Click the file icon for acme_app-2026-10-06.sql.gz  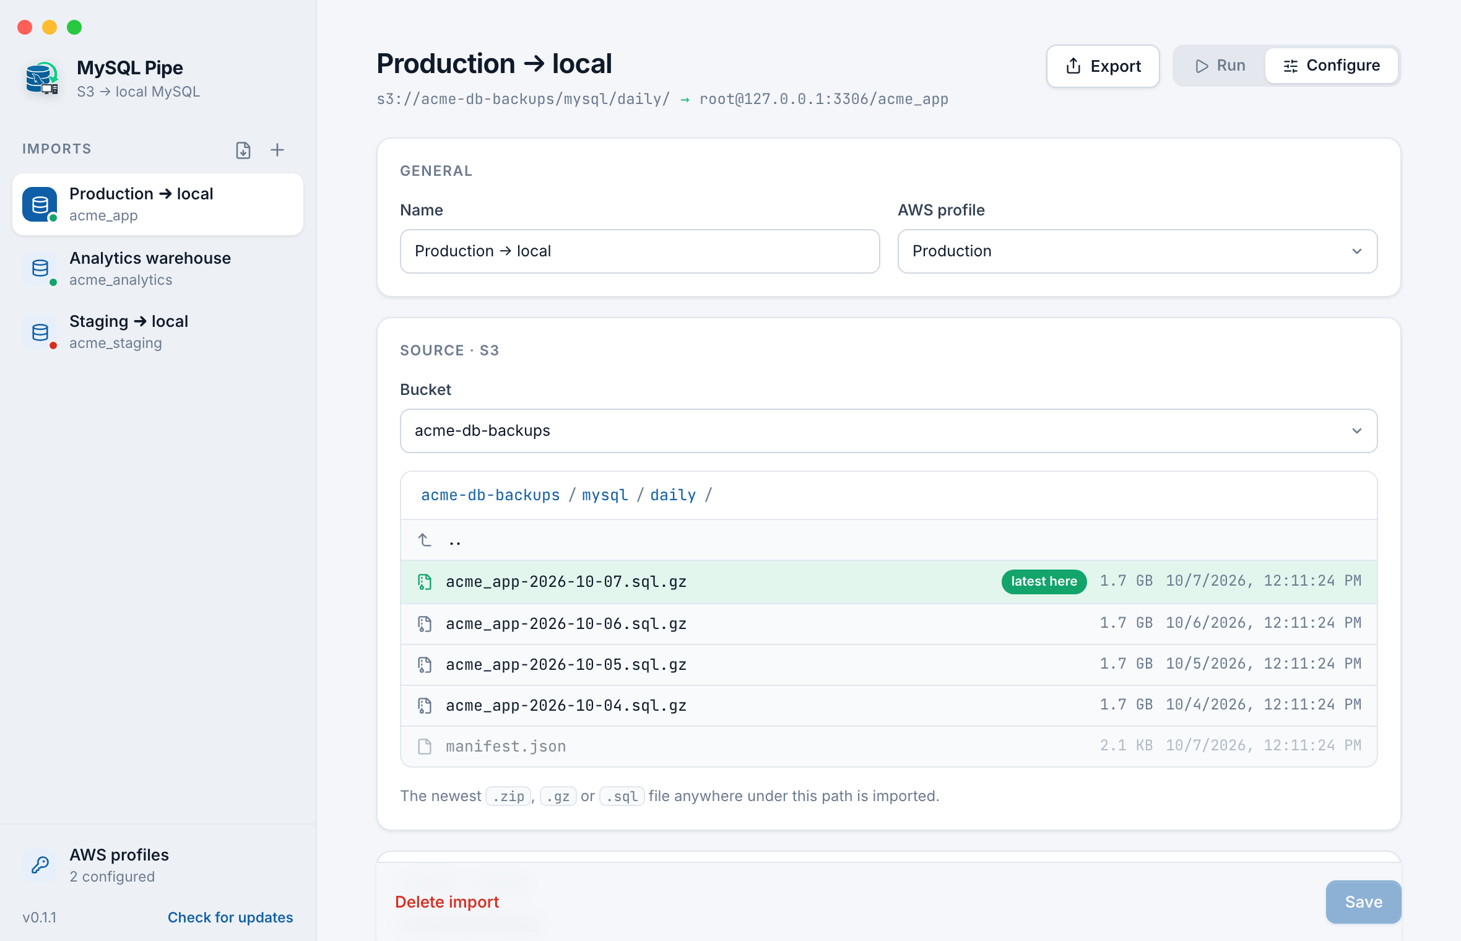click(425, 624)
